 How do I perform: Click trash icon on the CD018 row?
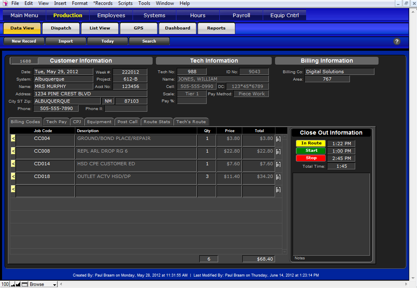278,177
